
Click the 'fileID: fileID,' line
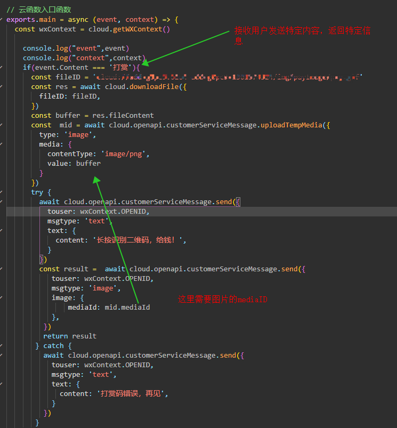pos(70,96)
